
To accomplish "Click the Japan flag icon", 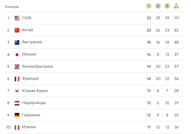I will [x=17, y=54].
